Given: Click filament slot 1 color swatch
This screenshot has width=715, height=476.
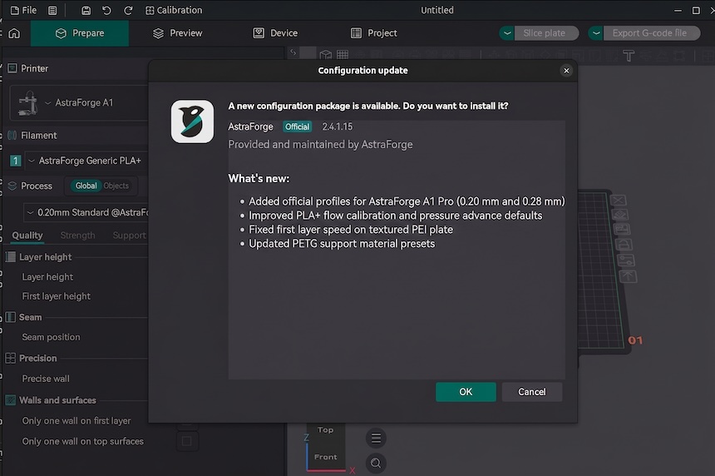Looking at the screenshot, I should 16,161.
